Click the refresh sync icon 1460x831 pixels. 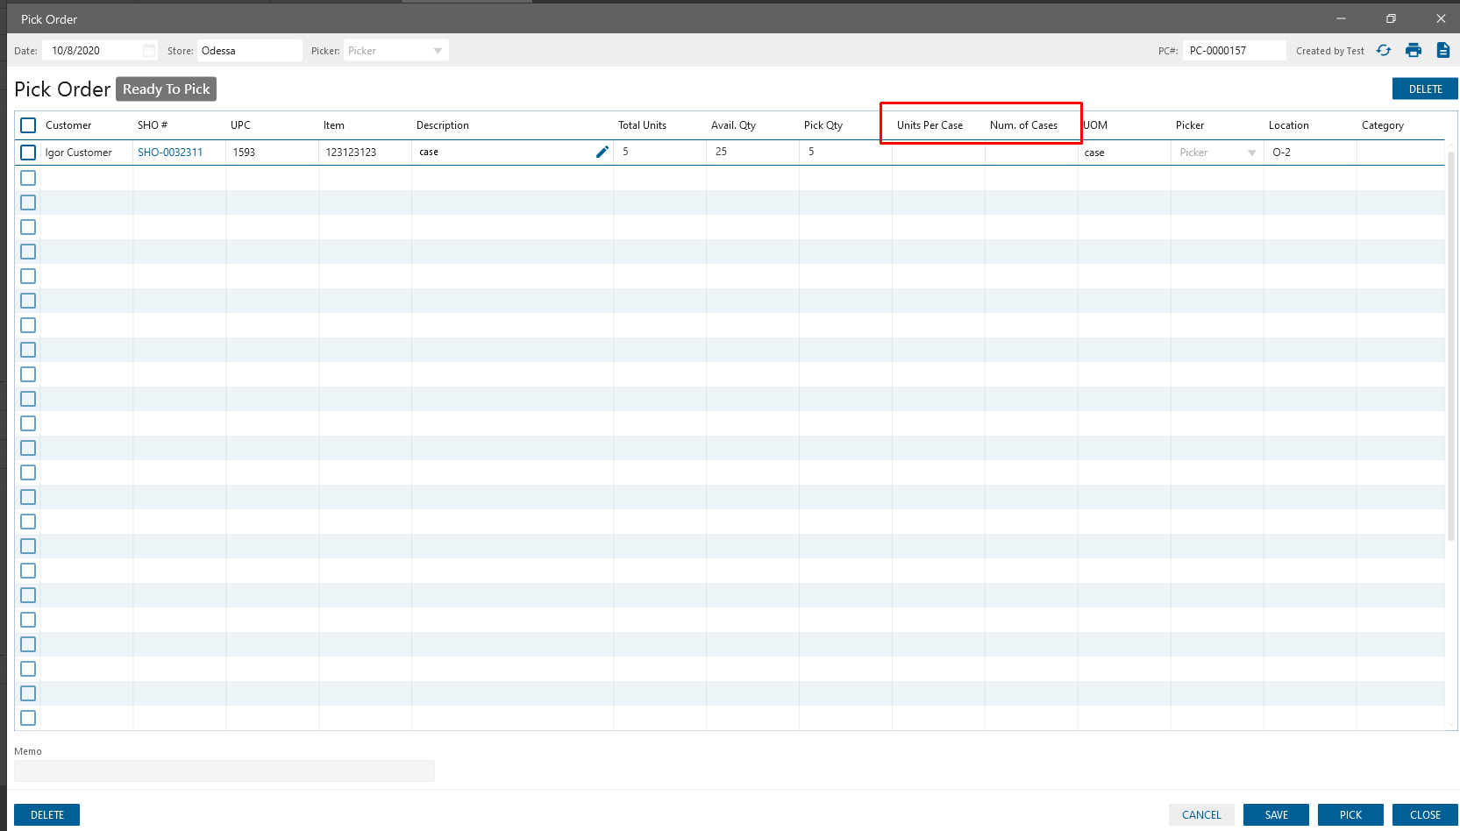(1384, 51)
